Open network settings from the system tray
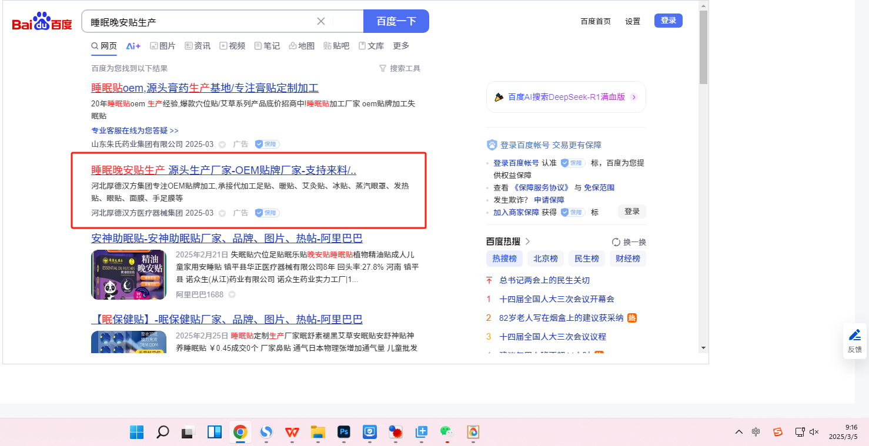Screen dimensions: 869x446 coord(800,432)
